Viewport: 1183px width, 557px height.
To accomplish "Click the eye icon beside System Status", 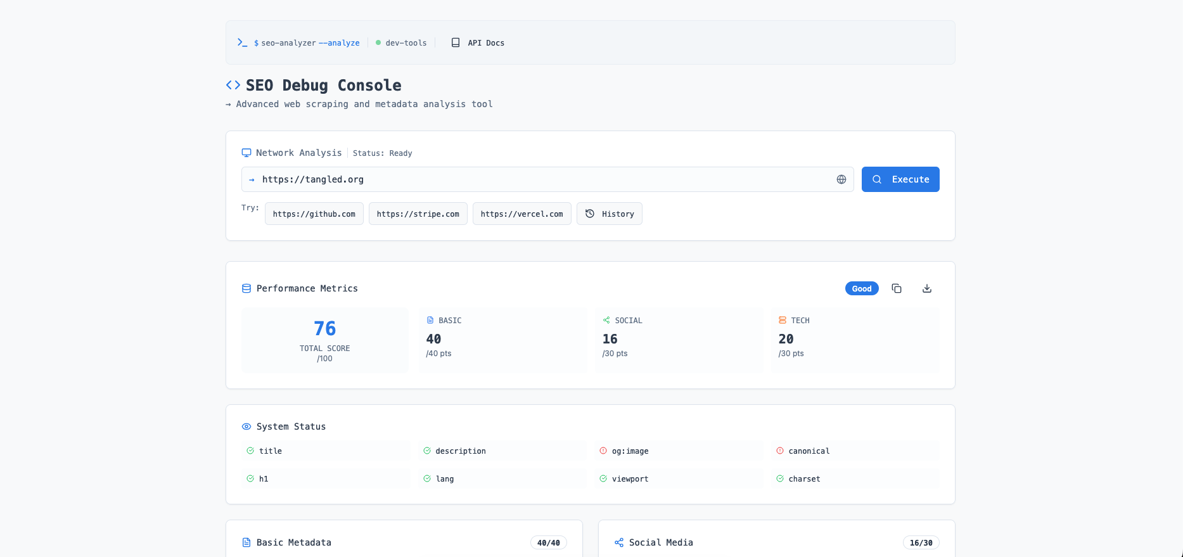I will coord(246,426).
